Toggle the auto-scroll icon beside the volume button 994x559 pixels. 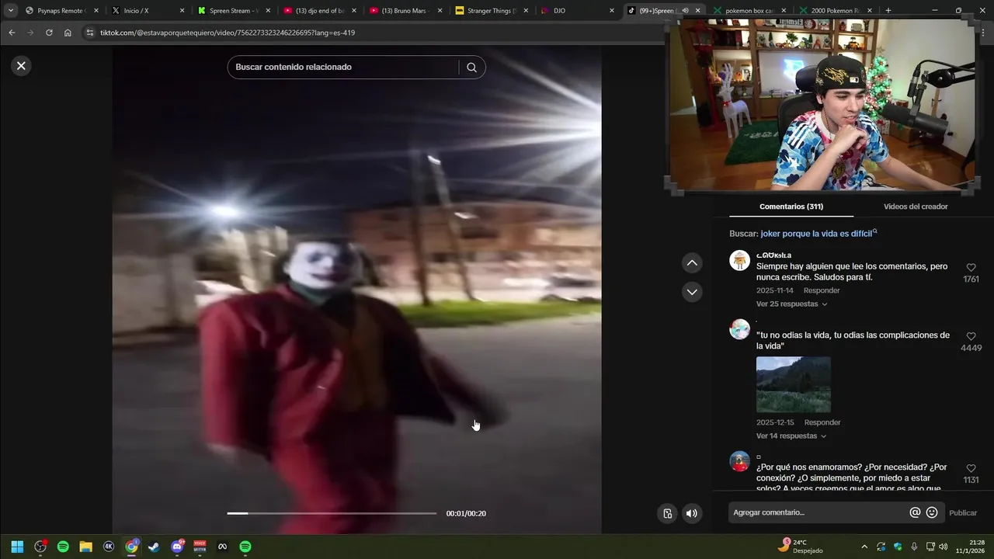coord(667,513)
